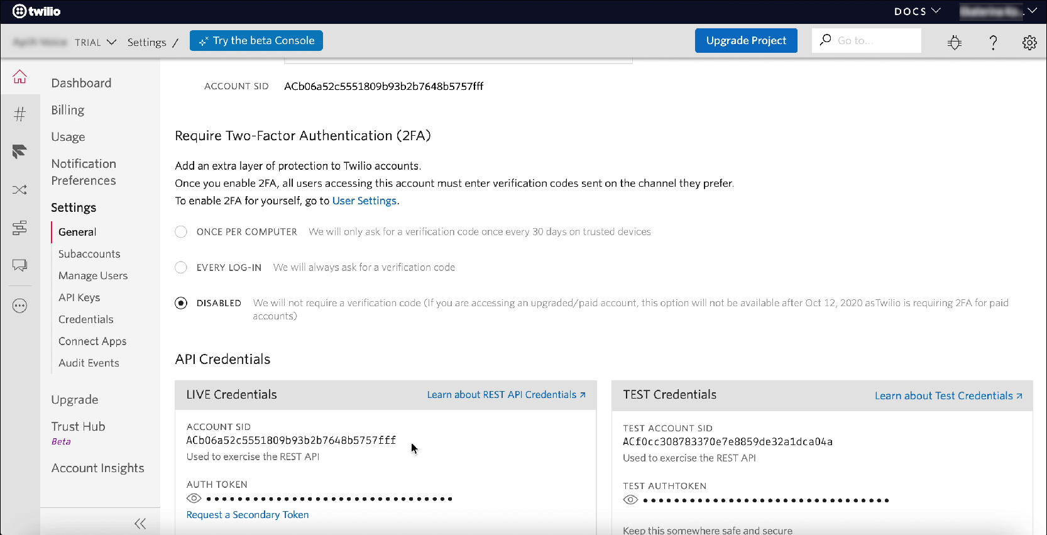The image size is (1047, 535).
Task: Open Phone Numbers hash icon
Action: click(20, 114)
